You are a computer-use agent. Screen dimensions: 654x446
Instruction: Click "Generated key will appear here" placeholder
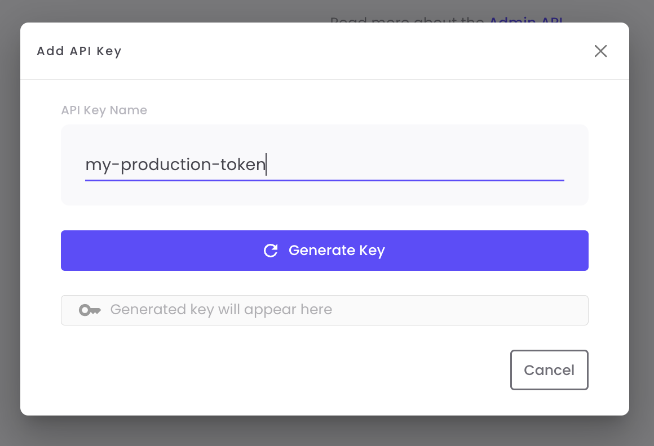(x=221, y=310)
